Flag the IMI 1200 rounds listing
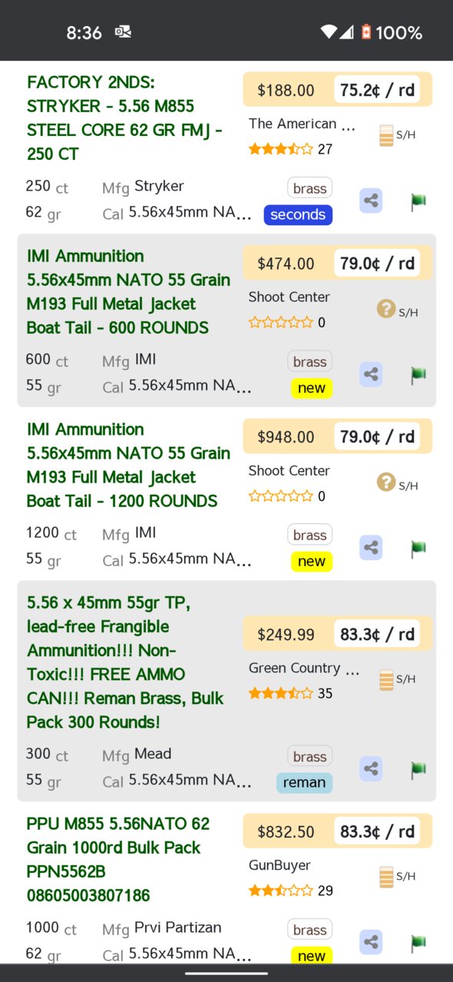Image resolution: width=453 pixels, height=982 pixels. pos(418,548)
